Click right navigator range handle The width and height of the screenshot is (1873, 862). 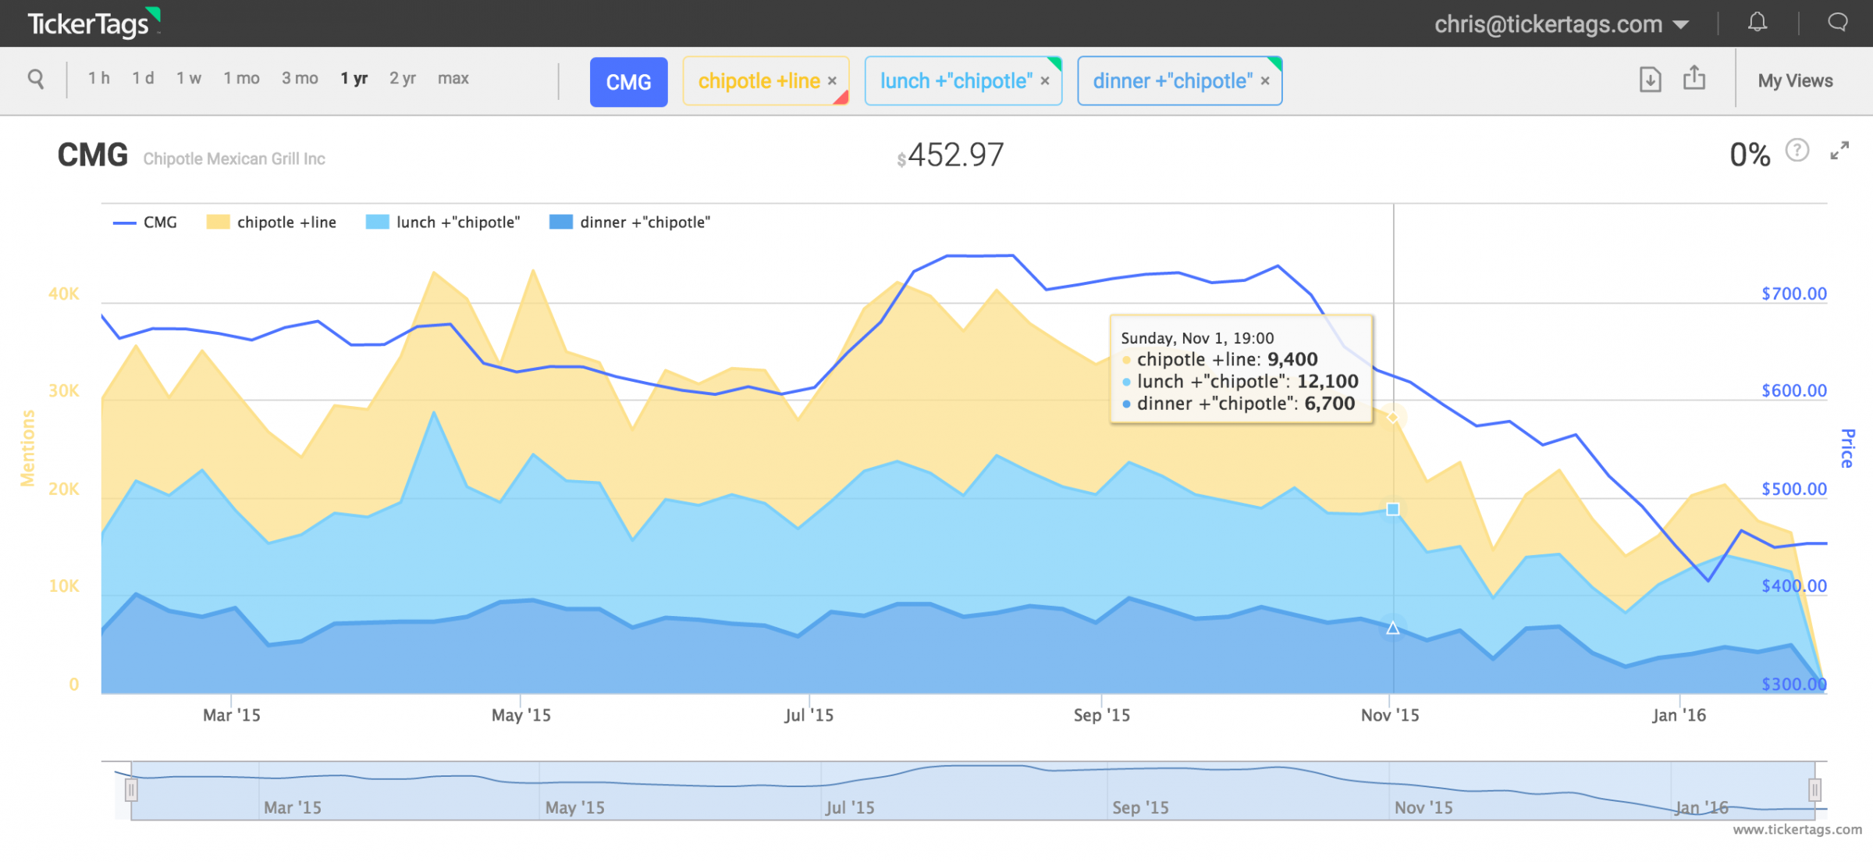tap(1815, 790)
